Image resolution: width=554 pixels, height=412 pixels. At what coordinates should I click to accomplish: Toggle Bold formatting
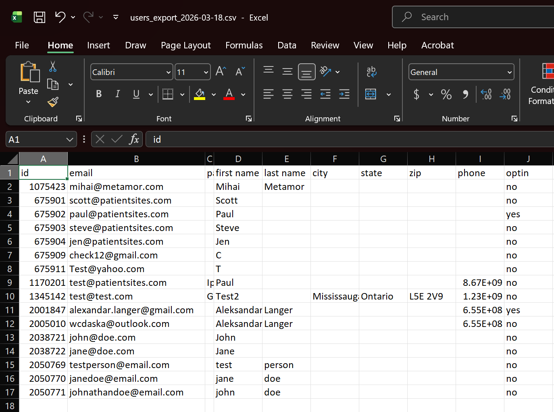99,94
